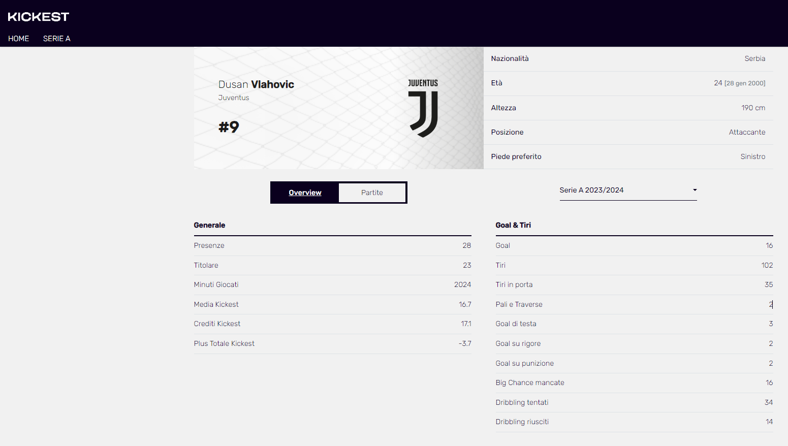Switch to the Partite tab
The height and width of the screenshot is (446, 788).
[x=372, y=193]
